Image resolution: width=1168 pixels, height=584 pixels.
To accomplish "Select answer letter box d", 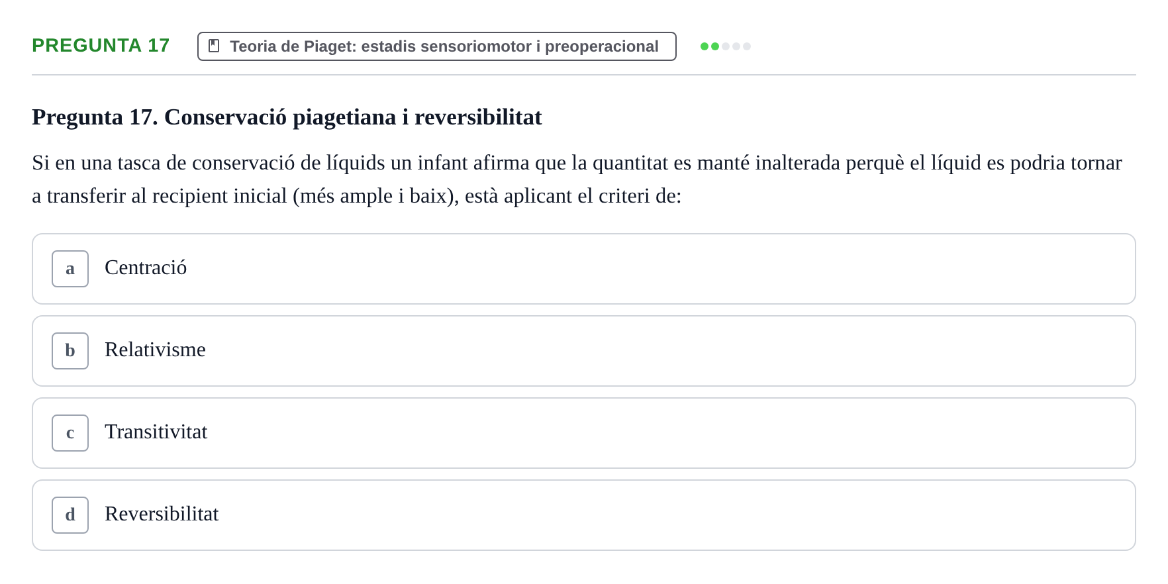I will coord(70,515).
